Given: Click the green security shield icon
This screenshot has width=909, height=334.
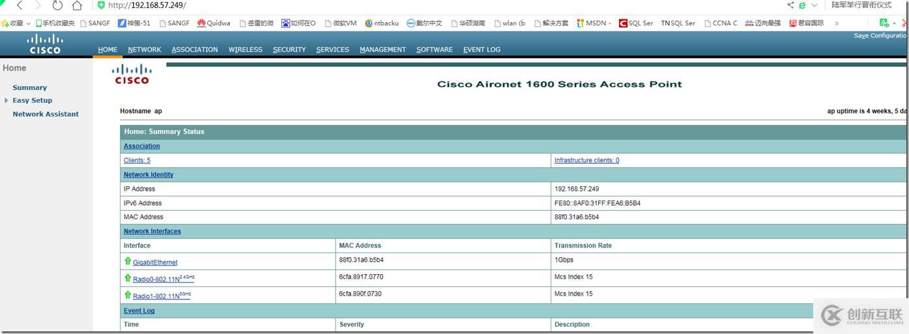Looking at the screenshot, I should pyautogui.click(x=101, y=5).
